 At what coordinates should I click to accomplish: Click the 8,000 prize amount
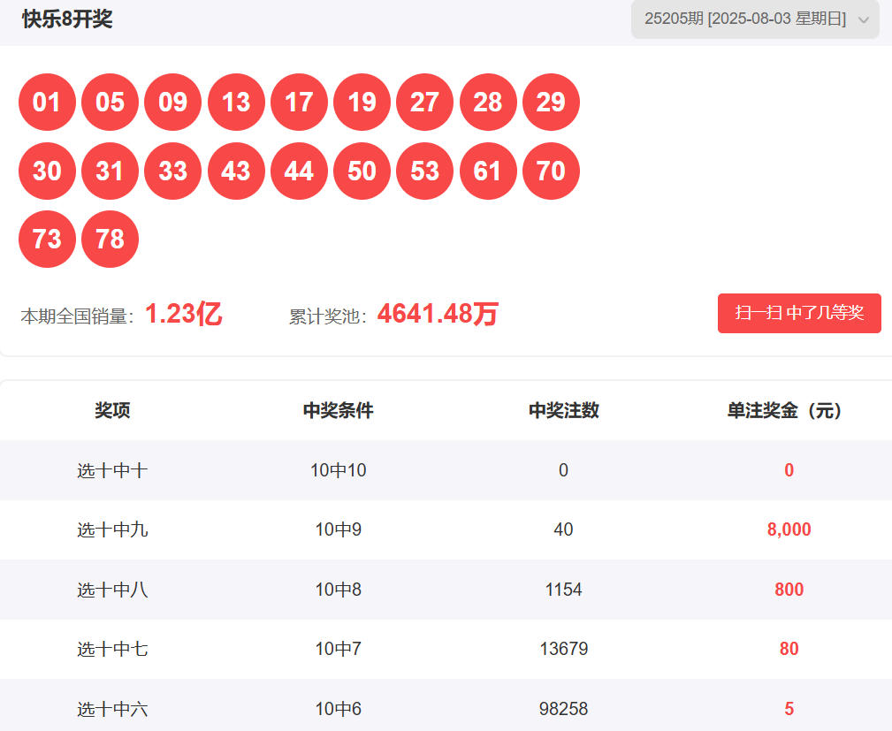(x=789, y=529)
